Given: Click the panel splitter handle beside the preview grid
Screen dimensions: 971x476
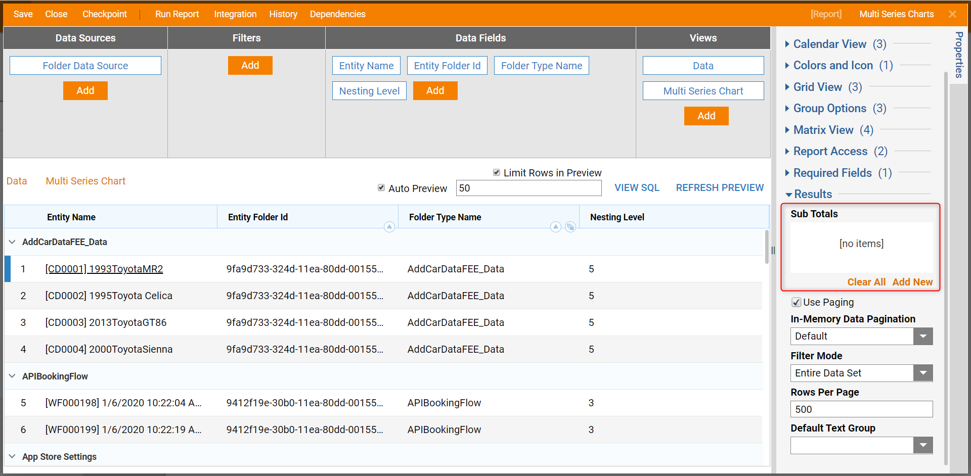Looking at the screenshot, I should 773,251.
